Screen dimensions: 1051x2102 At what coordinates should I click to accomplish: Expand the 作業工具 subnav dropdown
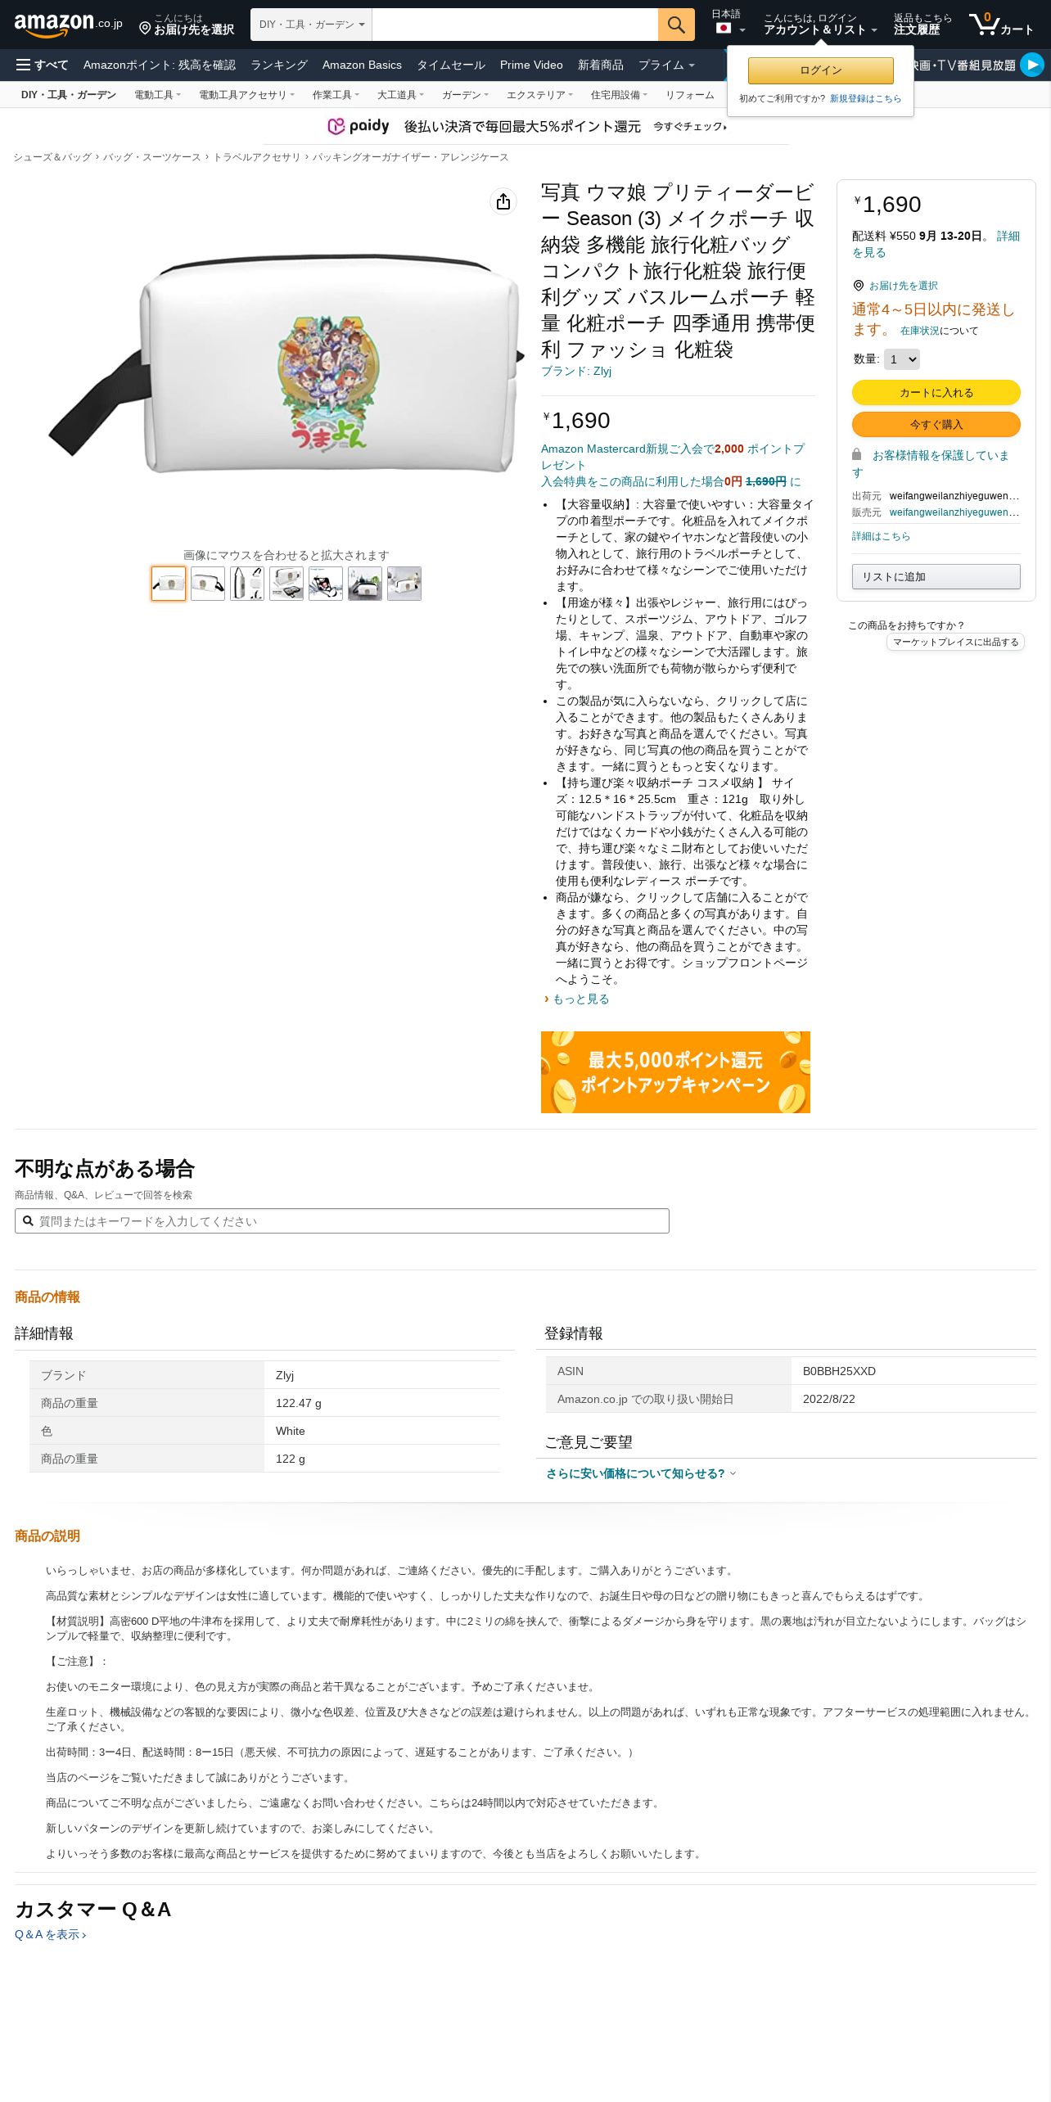(336, 95)
